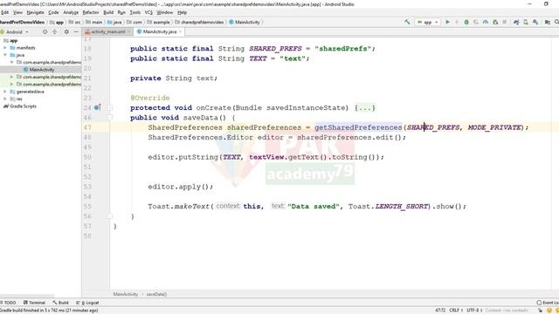Close the activity_main.xml tab
The width and height of the screenshot is (559, 314).
[129, 31]
